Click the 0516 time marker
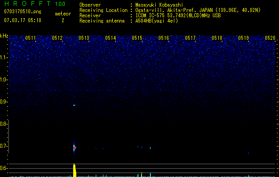Viewport: 279px width, 177px height. click(164, 38)
